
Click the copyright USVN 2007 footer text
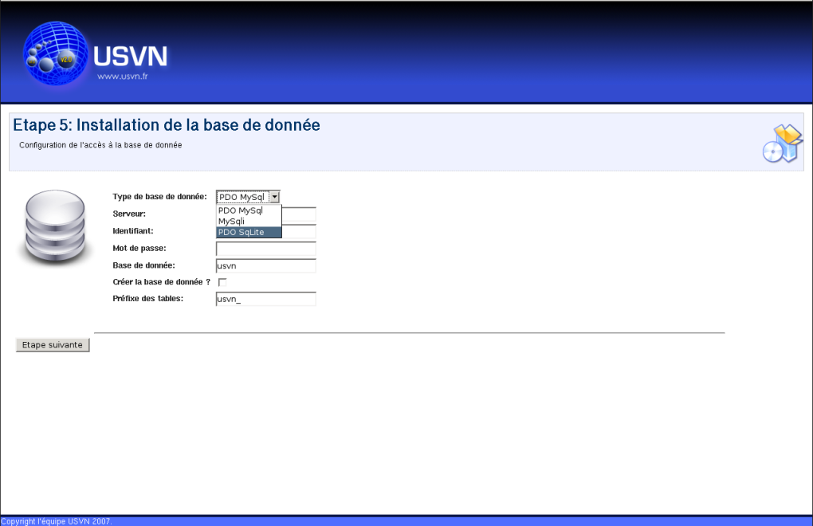(x=56, y=521)
